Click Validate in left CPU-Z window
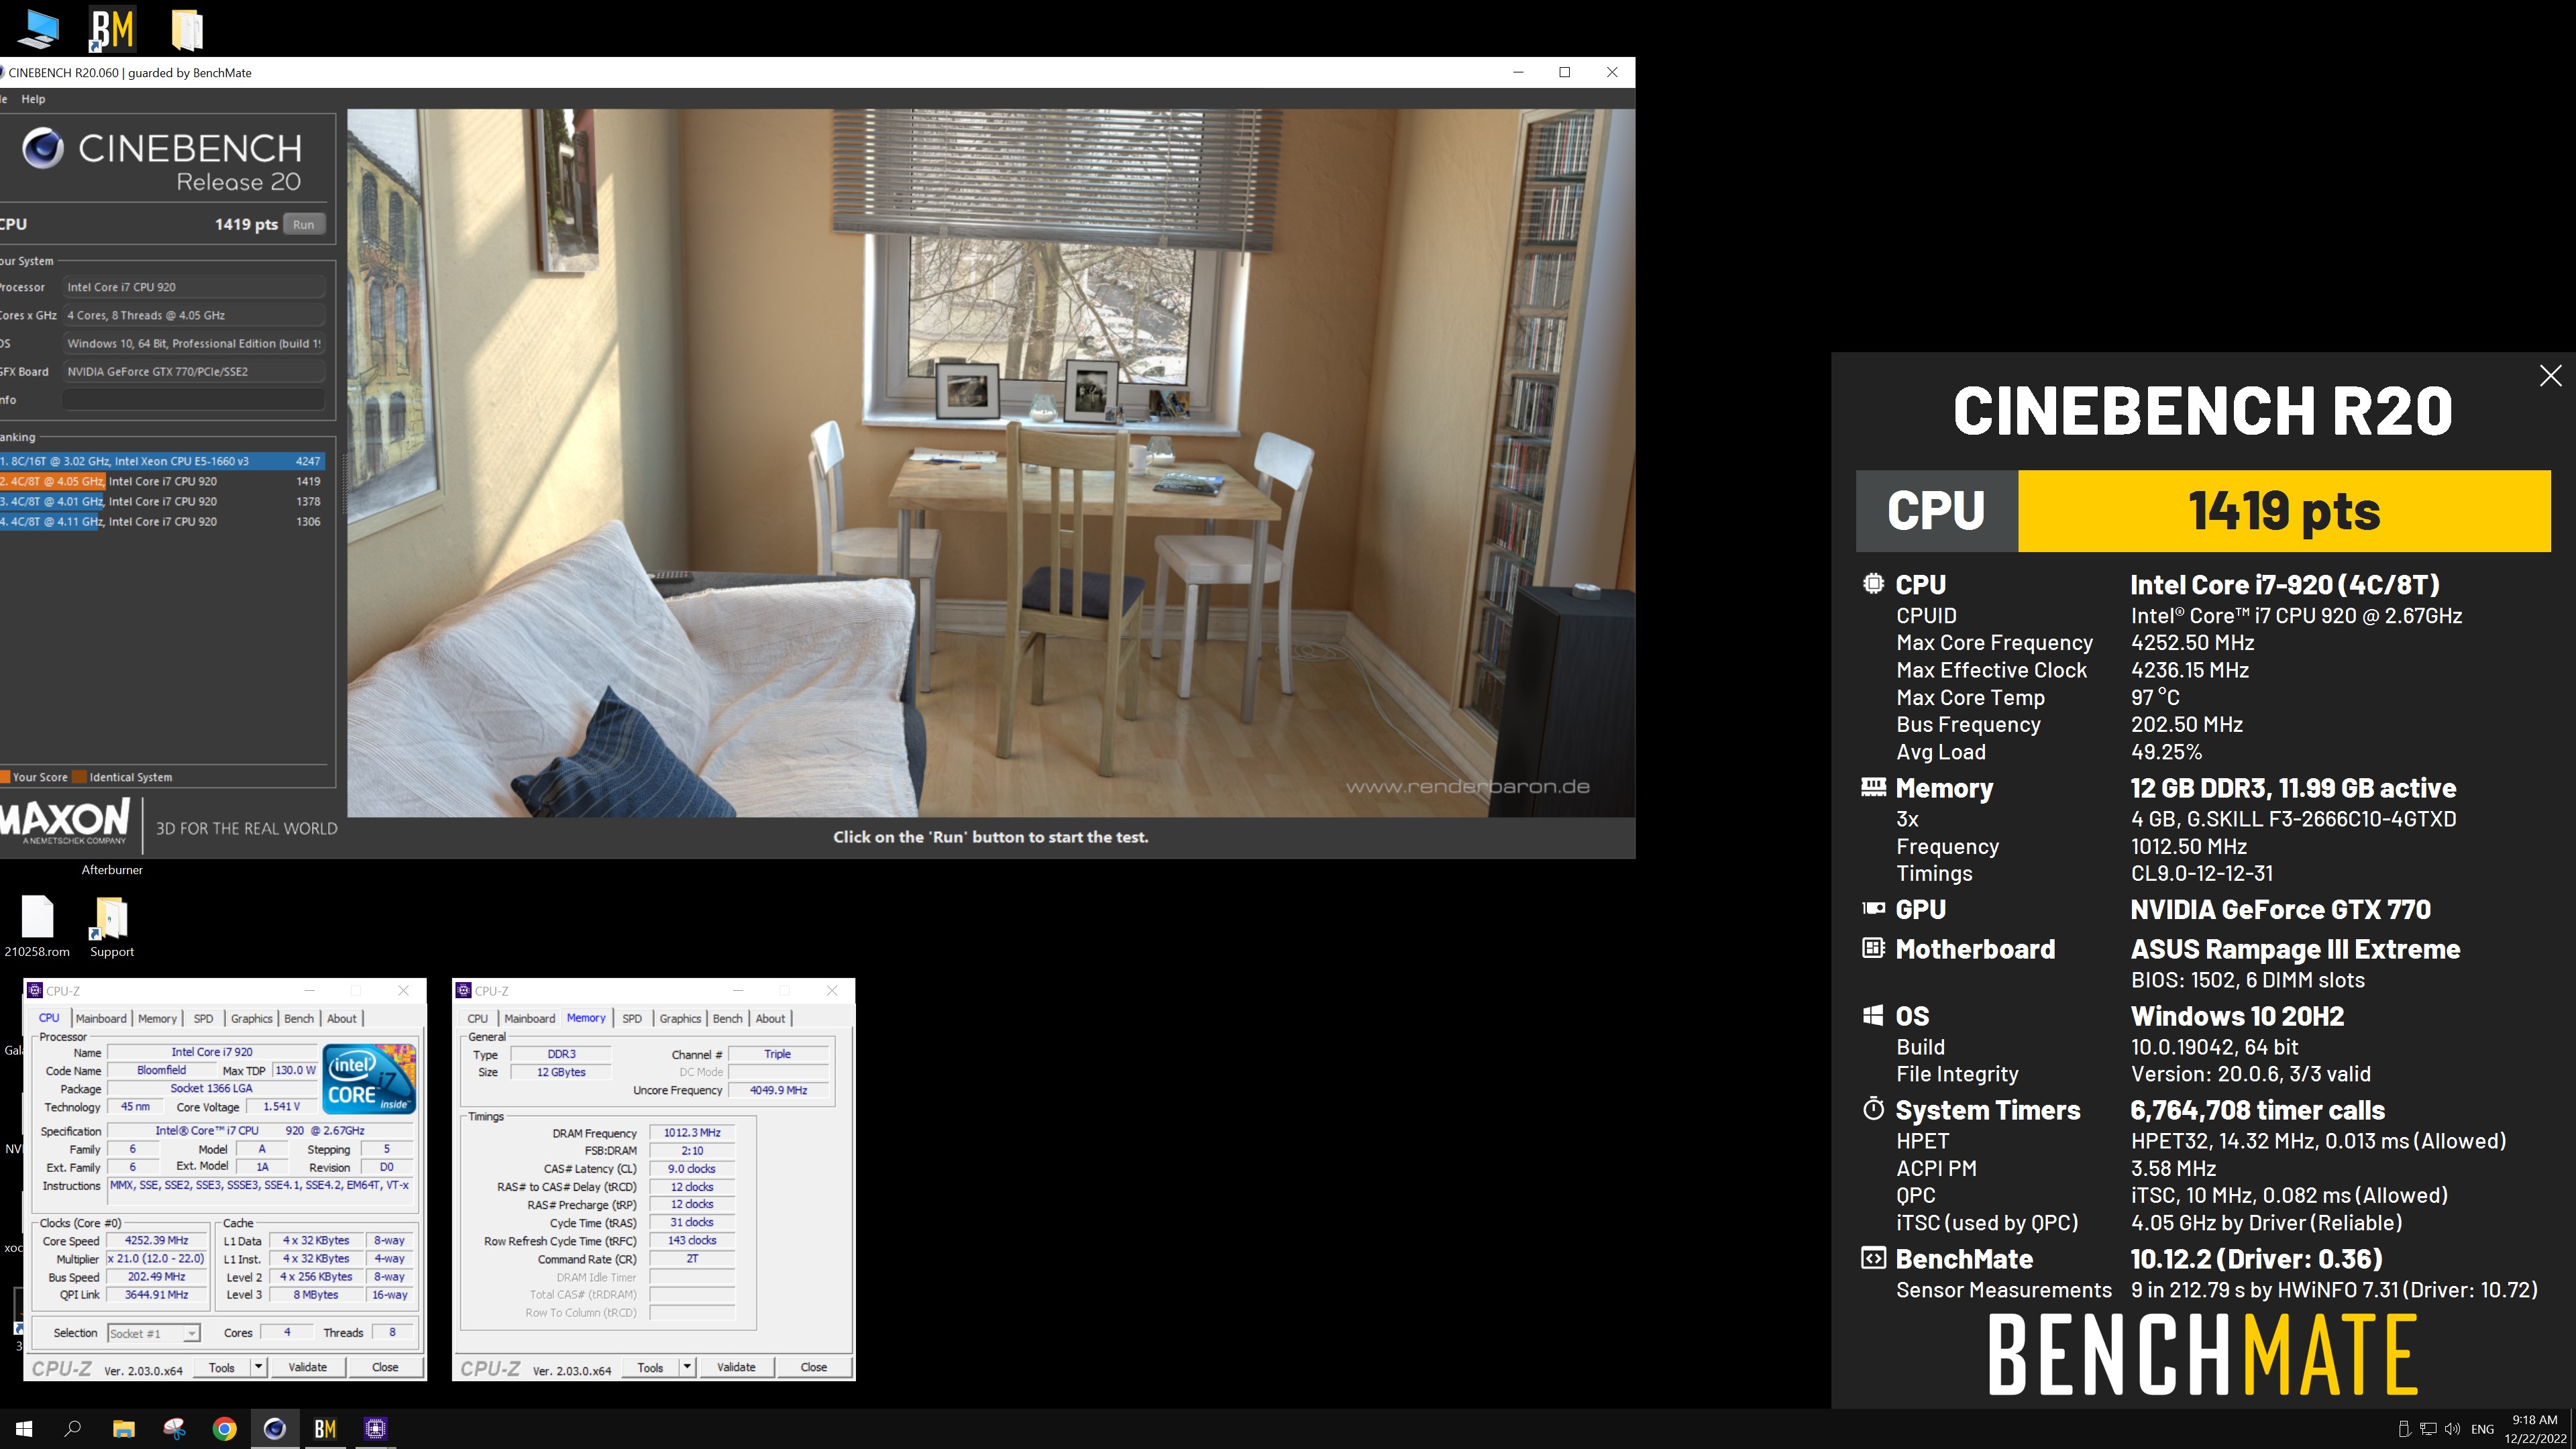2576x1449 pixels. point(307,1367)
